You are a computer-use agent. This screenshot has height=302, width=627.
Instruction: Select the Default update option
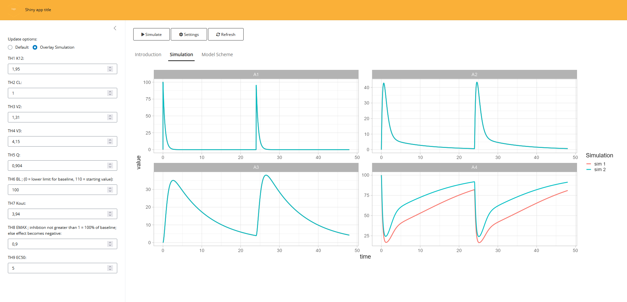click(x=10, y=47)
